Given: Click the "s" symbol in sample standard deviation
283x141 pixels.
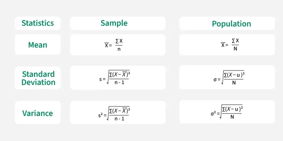Looking at the screenshot, I should 100,79.
